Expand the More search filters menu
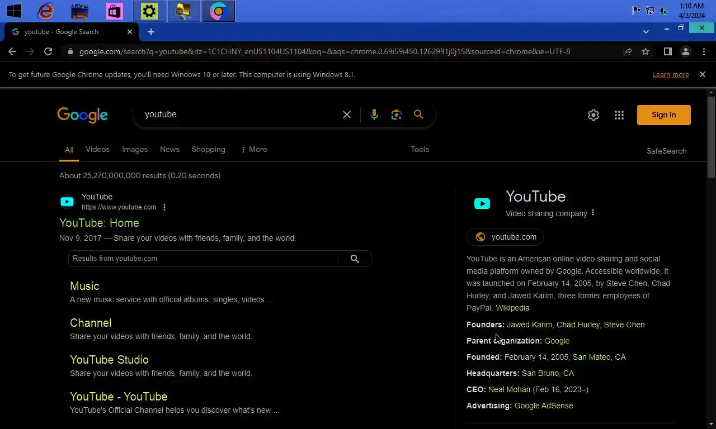 click(254, 149)
